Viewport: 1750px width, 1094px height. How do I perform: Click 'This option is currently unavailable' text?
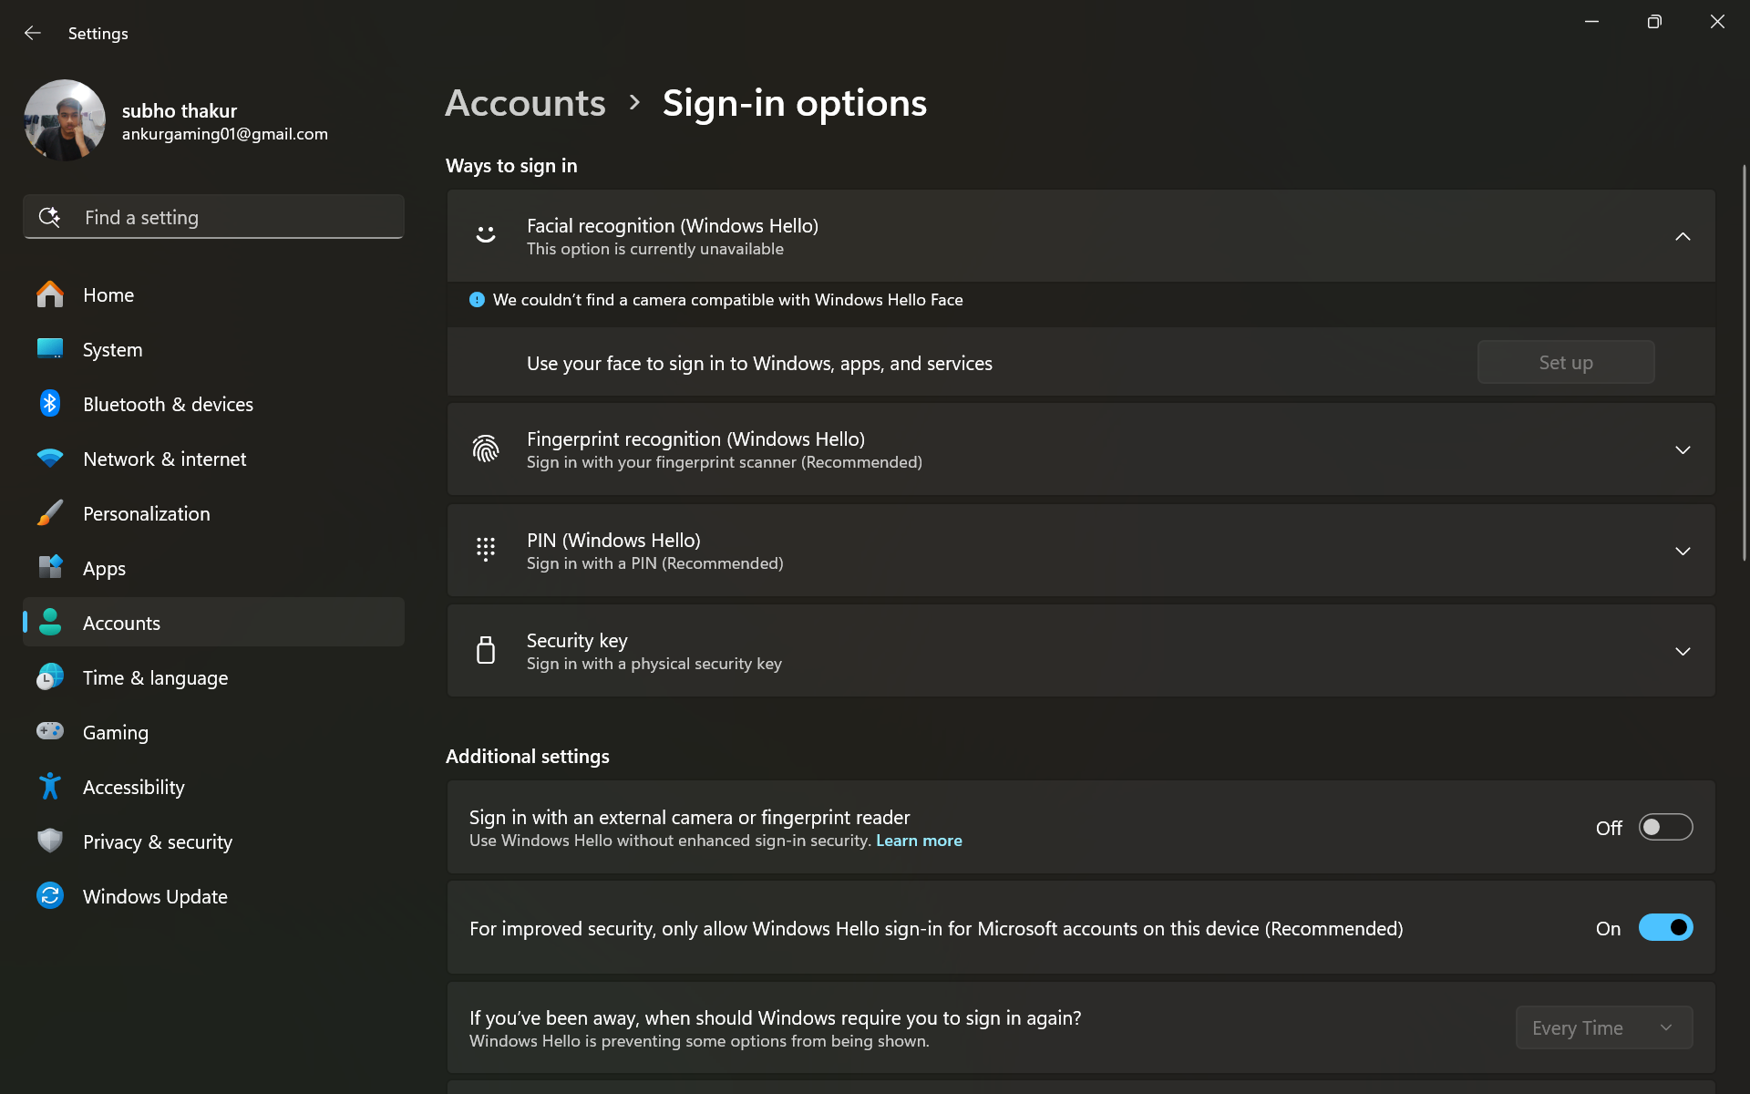click(x=655, y=249)
